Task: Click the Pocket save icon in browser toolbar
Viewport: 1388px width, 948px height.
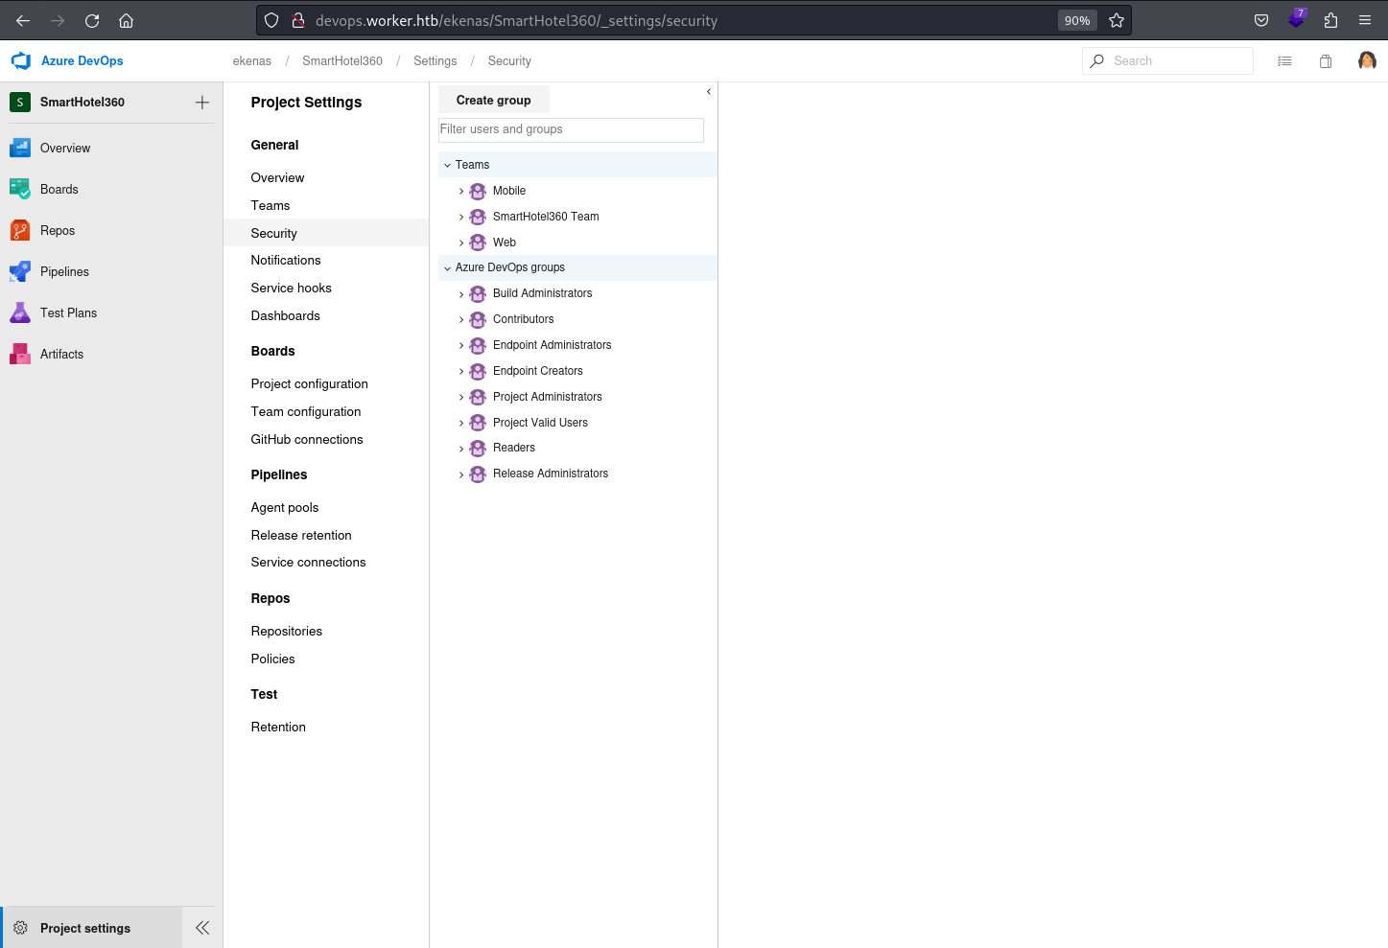Action: click(x=1261, y=20)
